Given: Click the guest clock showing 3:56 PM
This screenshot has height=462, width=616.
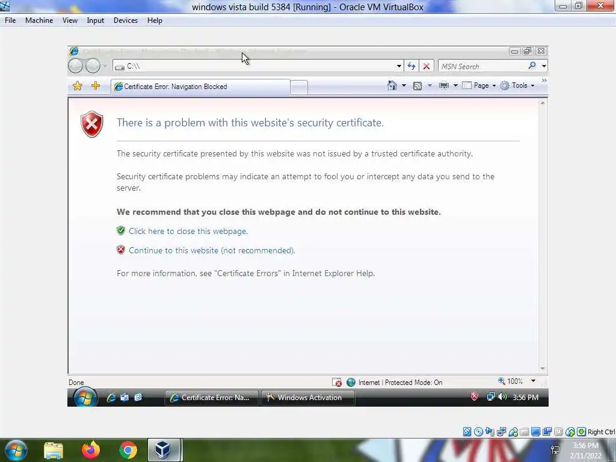Looking at the screenshot, I should [525, 397].
